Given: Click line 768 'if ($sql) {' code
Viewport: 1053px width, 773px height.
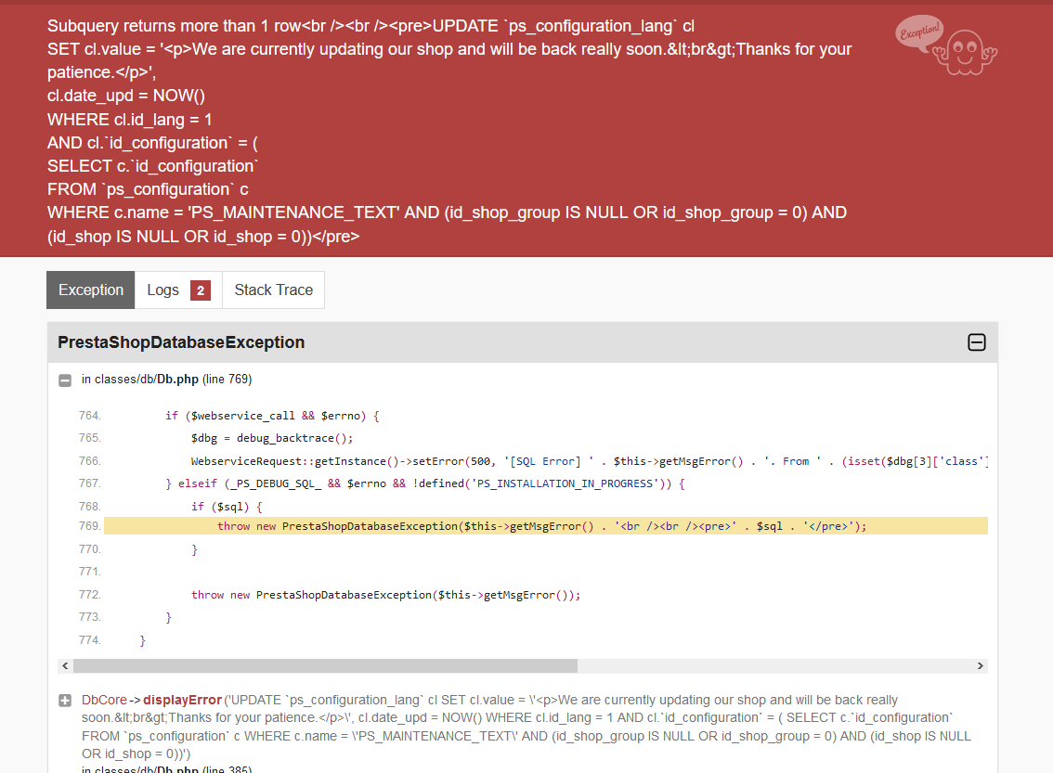Looking at the screenshot, I should tap(227, 507).
